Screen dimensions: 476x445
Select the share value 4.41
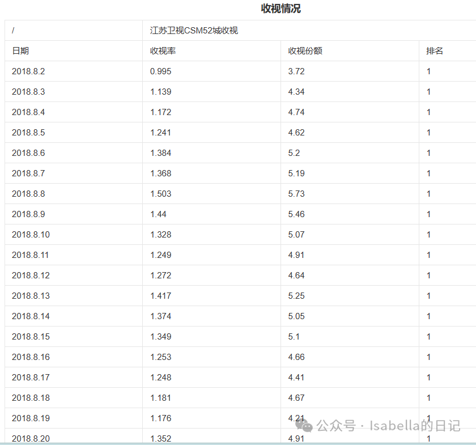[296, 378]
